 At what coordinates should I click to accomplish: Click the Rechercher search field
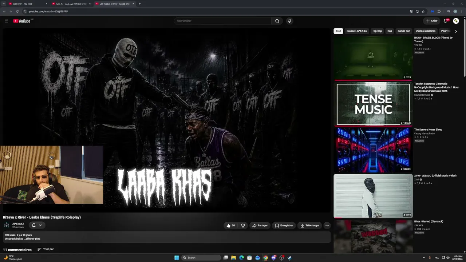pyautogui.click(x=222, y=21)
